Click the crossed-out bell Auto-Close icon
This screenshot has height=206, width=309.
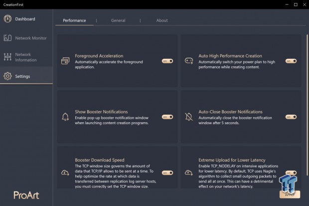coord(189,117)
